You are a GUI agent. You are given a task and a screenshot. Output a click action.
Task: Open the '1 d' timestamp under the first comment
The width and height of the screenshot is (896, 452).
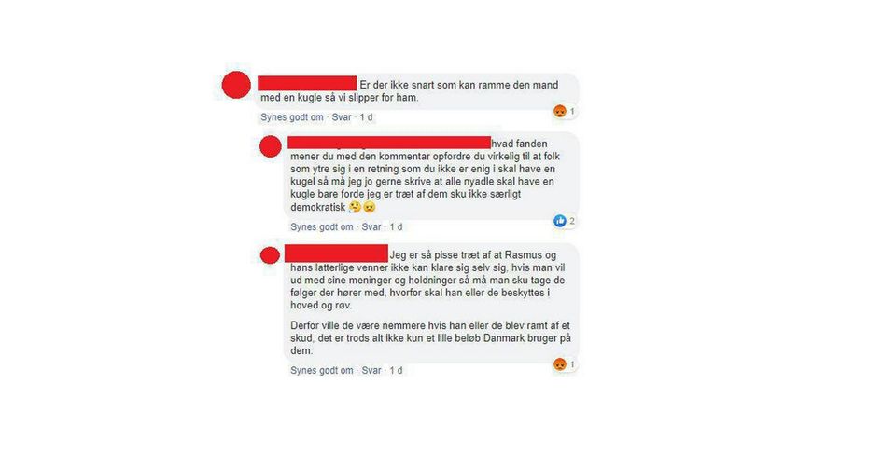pyautogui.click(x=366, y=117)
